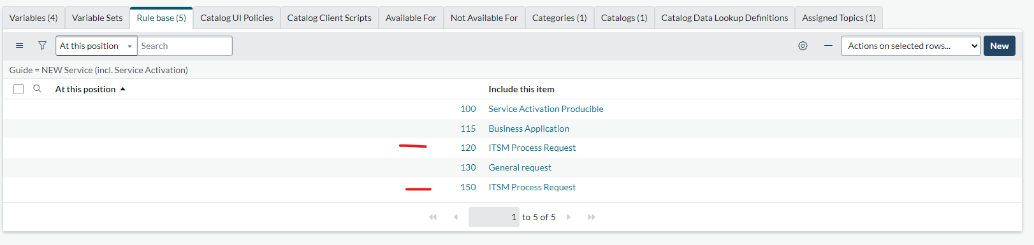Image resolution: width=1034 pixels, height=245 pixels.
Task: Click the New button
Action: 999,46
